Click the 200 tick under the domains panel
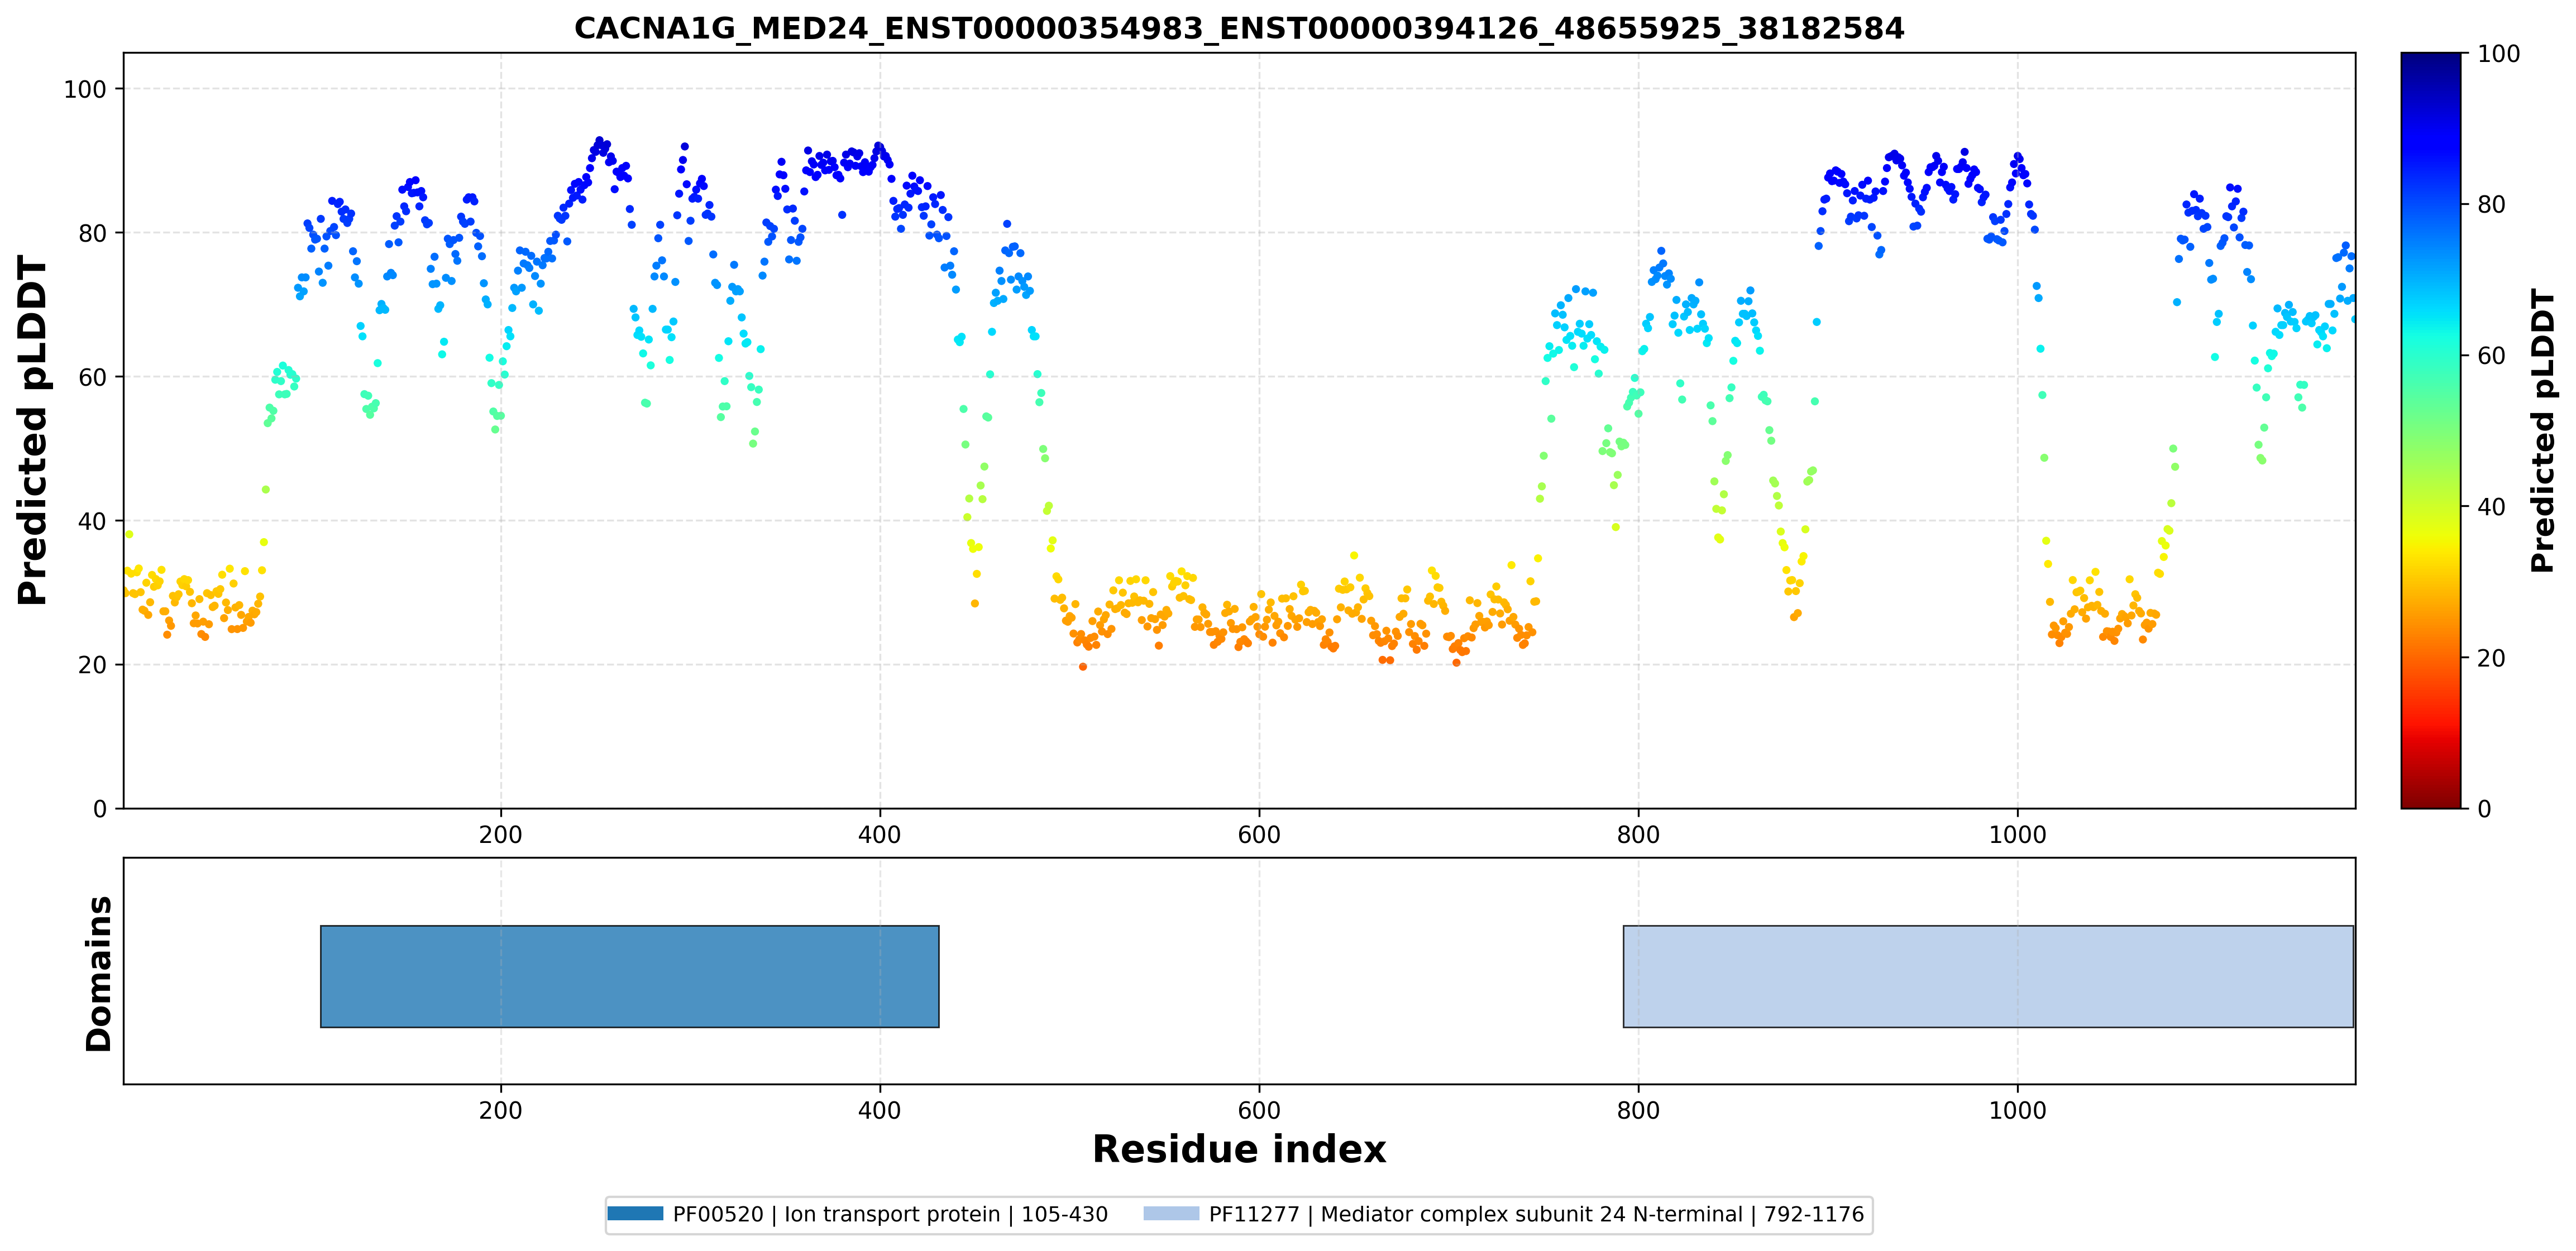2576x1251 pixels. [x=500, y=1110]
